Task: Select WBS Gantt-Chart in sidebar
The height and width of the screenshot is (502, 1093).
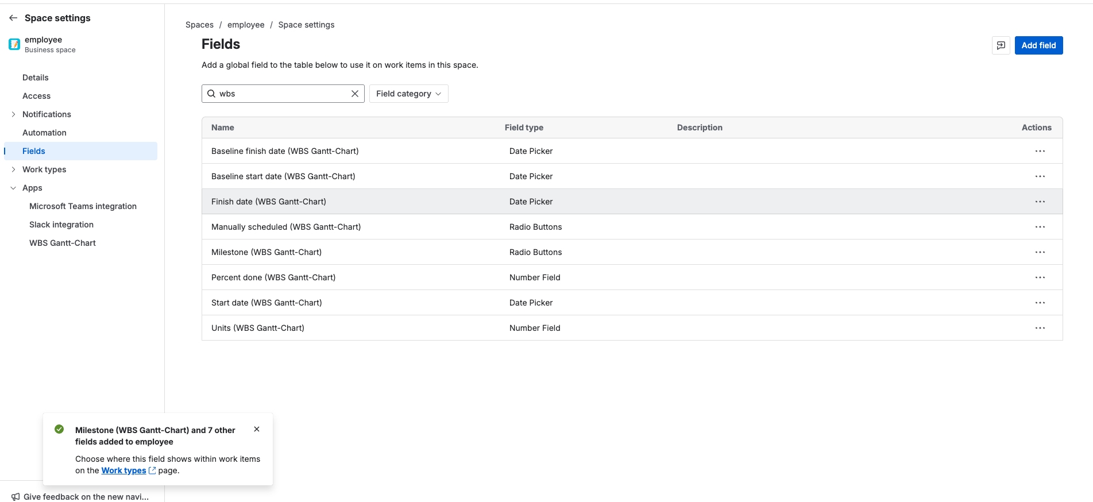Action: click(63, 243)
